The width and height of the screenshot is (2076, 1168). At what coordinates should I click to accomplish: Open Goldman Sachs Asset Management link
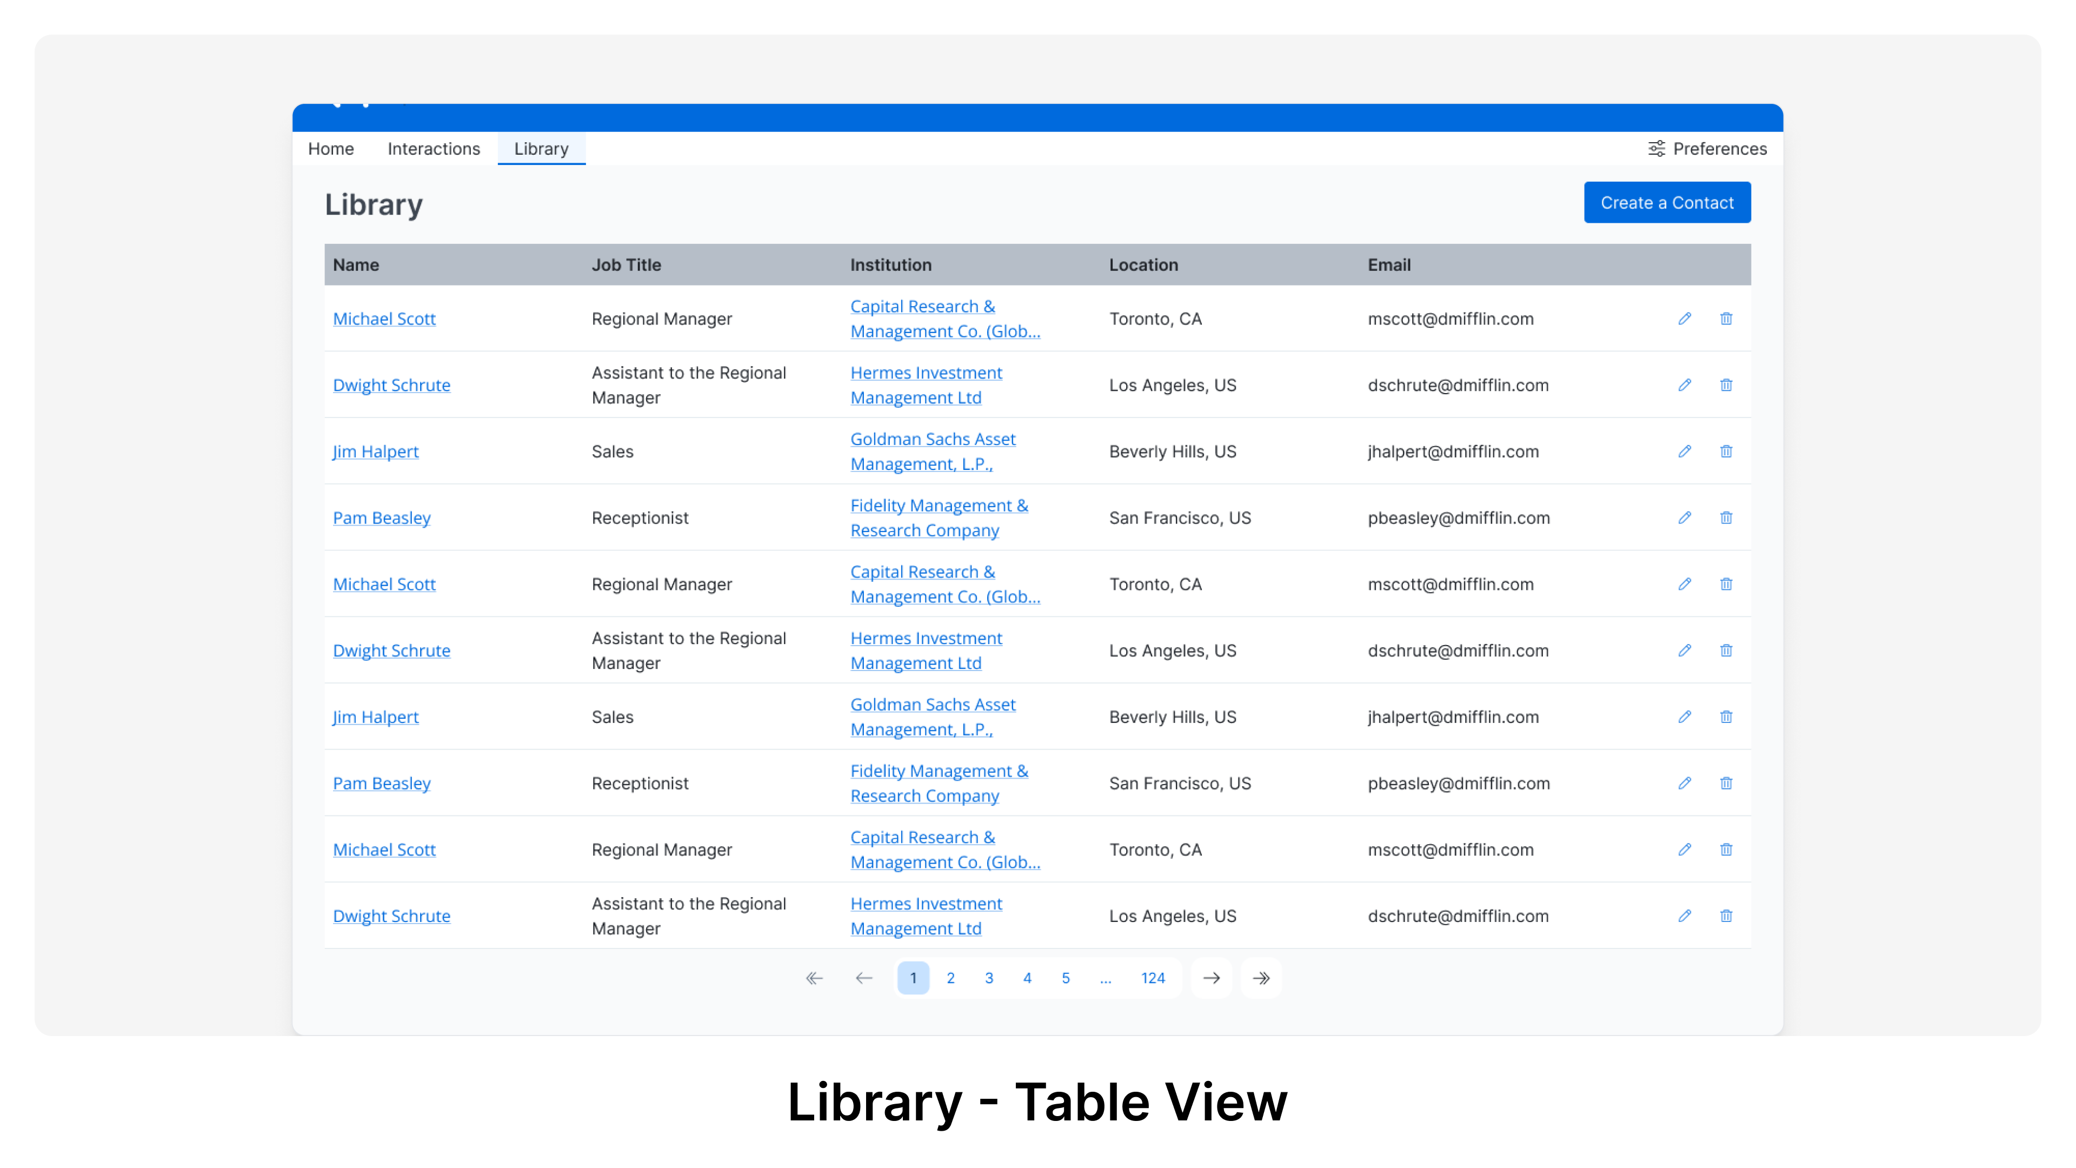tap(933, 452)
